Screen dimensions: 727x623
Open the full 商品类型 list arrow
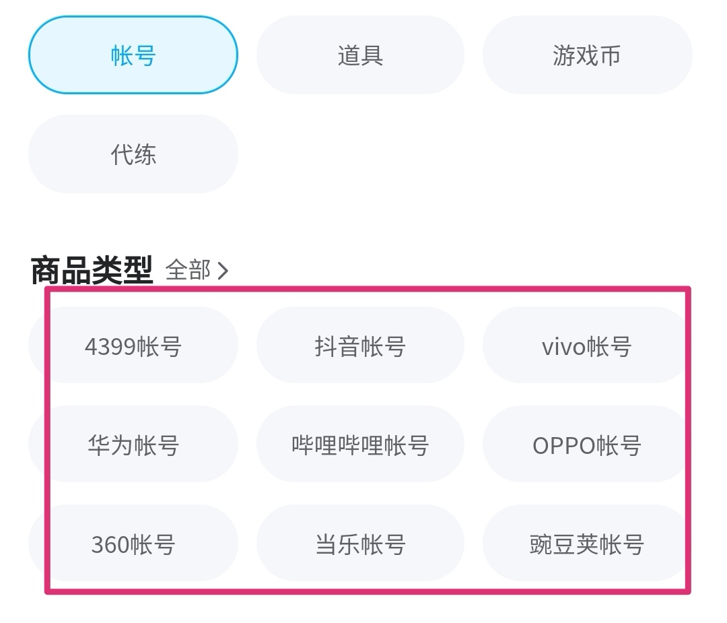pyautogui.click(x=223, y=271)
